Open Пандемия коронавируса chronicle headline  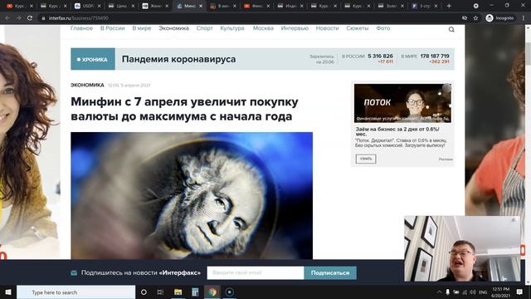click(179, 59)
